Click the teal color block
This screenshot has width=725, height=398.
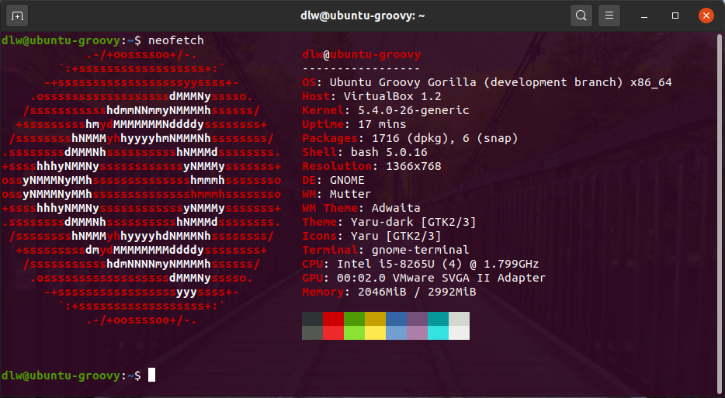pos(438,319)
